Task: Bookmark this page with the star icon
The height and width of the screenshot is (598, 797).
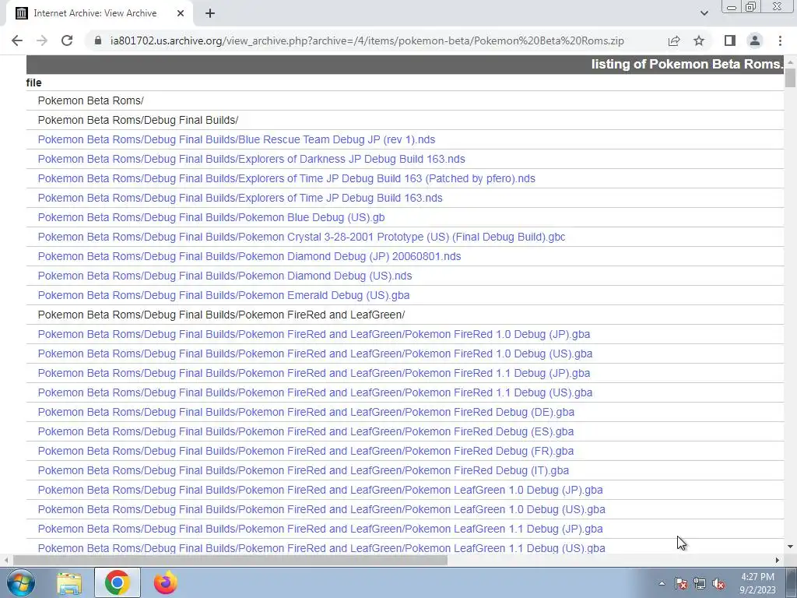Action: [699, 40]
